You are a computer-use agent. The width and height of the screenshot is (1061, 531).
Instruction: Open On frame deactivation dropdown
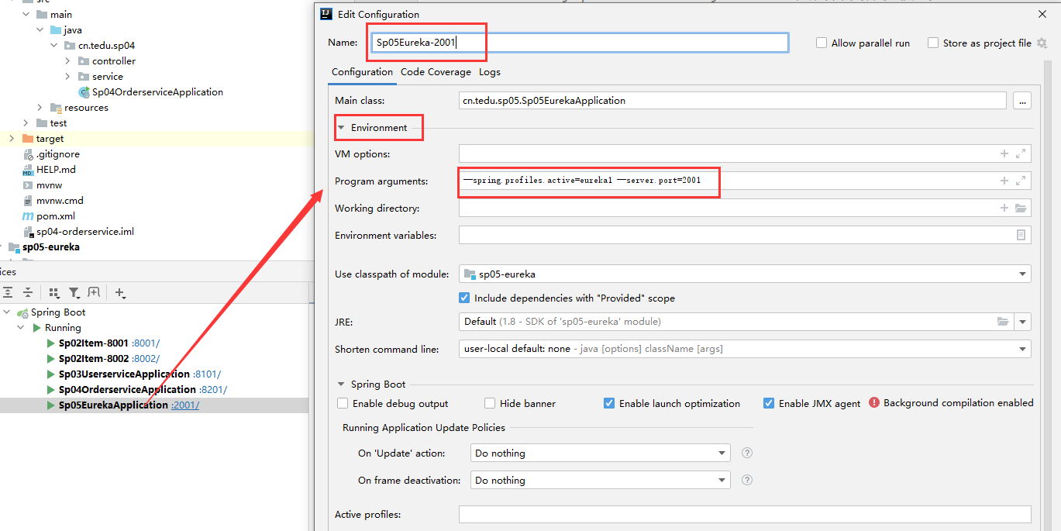(722, 480)
